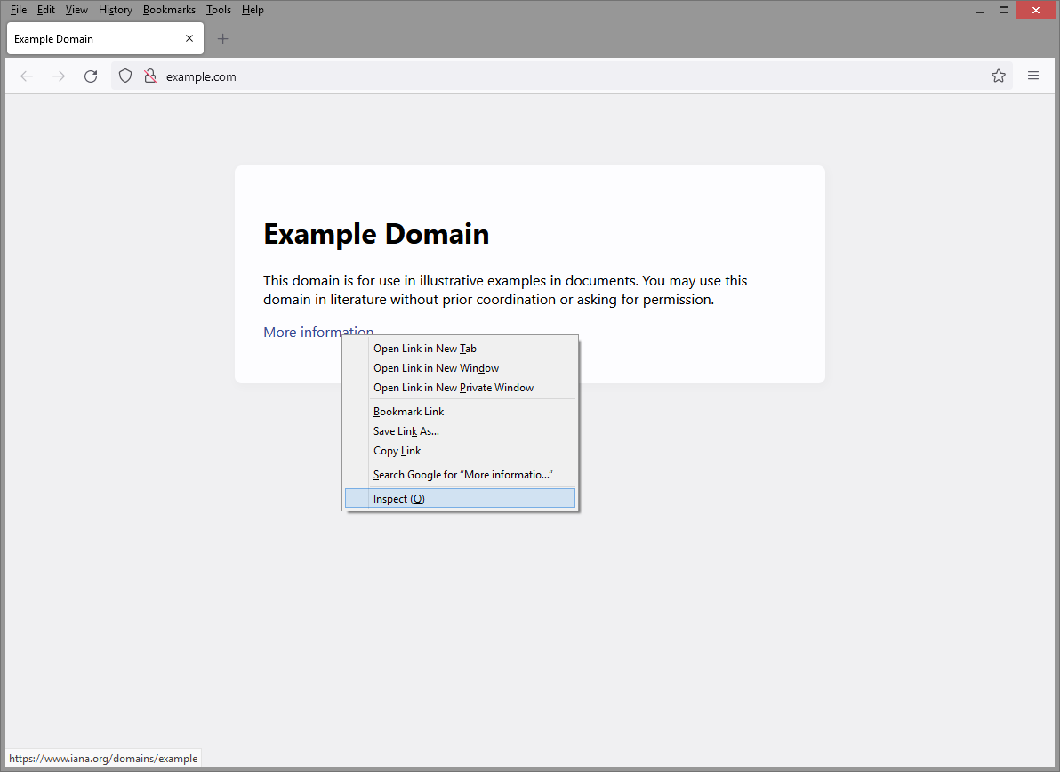Close the Example Domain tab
The image size is (1060, 772).
189,38
